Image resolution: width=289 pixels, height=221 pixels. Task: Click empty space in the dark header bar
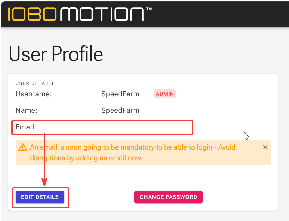coord(221,14)
